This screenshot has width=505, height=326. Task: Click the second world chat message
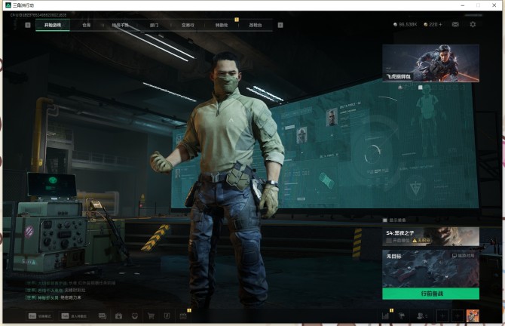point(55,291)
